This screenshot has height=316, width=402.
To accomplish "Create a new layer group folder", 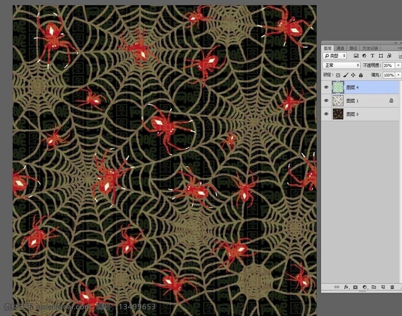I will point(374,287).
